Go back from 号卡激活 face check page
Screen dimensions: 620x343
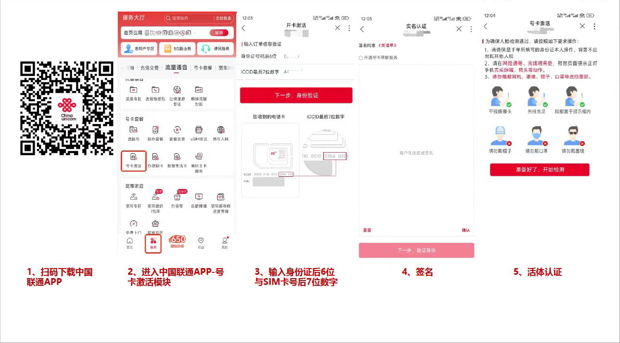(485, 26)
